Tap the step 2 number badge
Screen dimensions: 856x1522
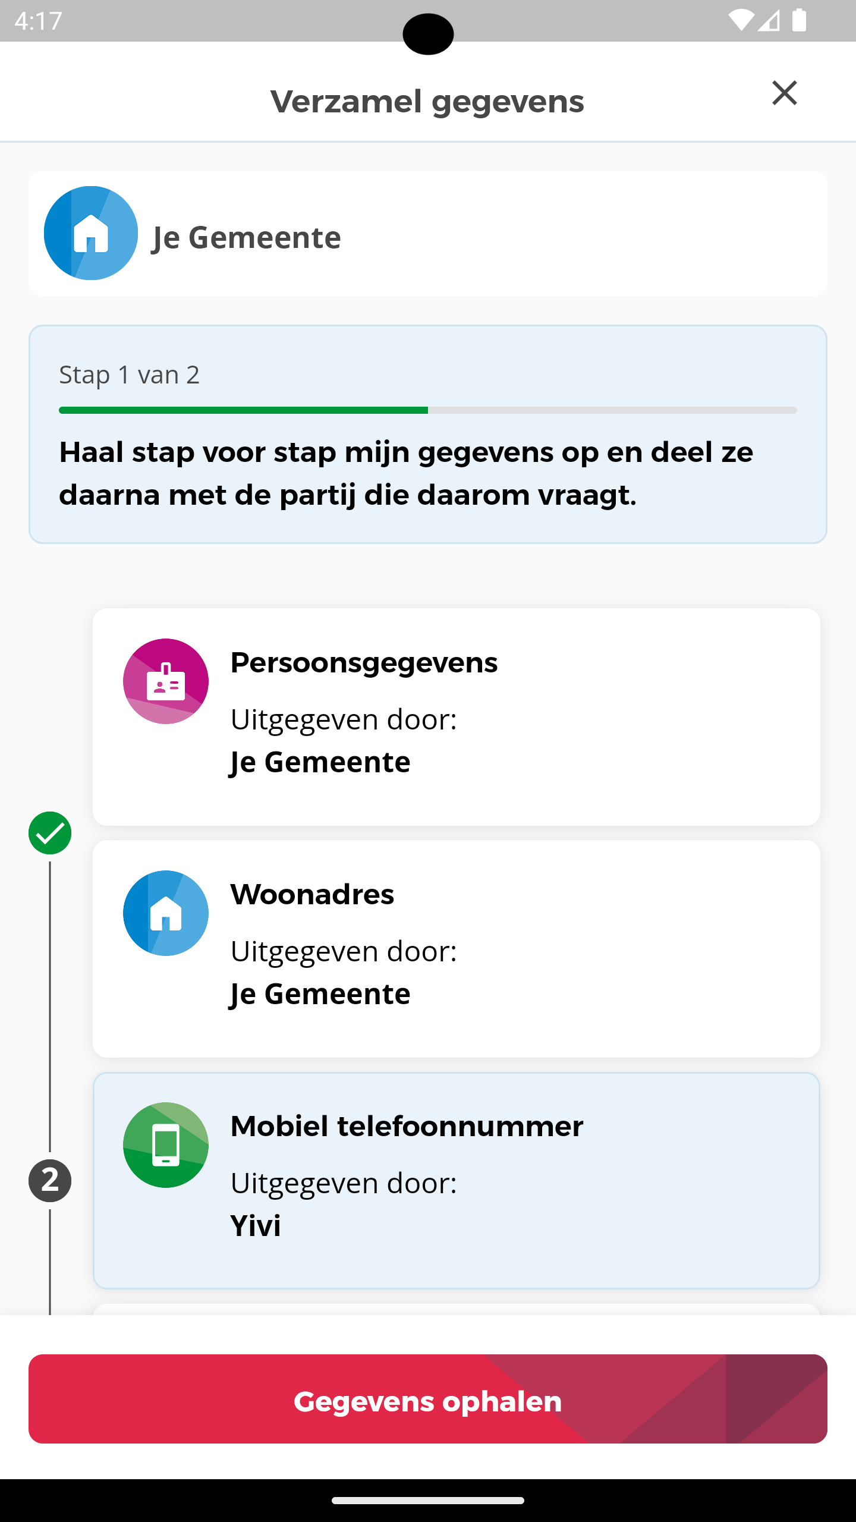[50, 1181]
